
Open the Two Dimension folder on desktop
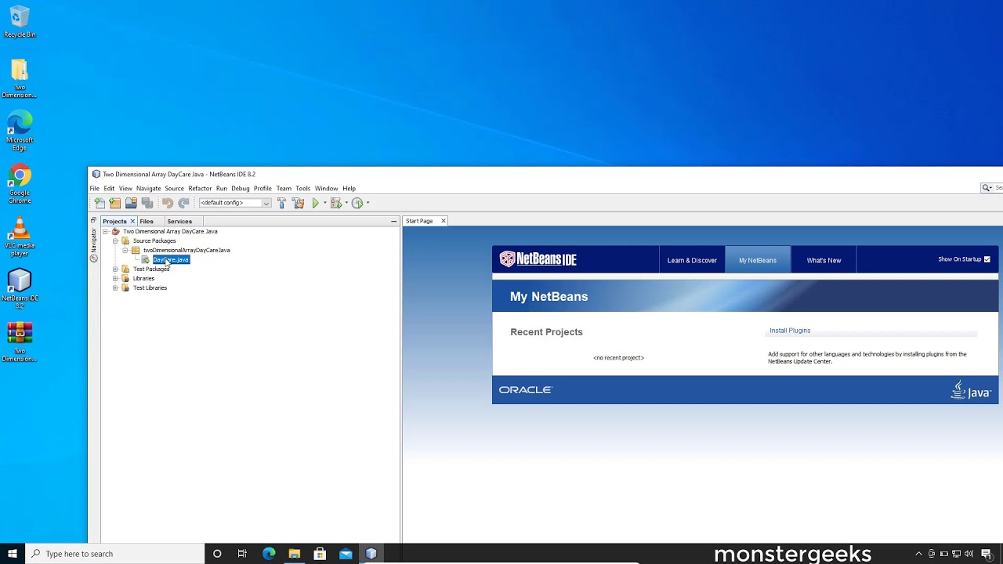click(20, 79)
